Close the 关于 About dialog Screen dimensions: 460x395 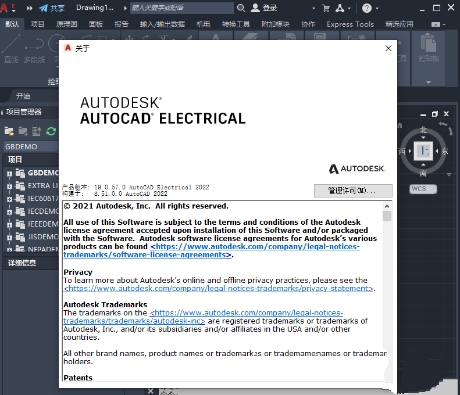pyautogui.click(x=388, y=48)
